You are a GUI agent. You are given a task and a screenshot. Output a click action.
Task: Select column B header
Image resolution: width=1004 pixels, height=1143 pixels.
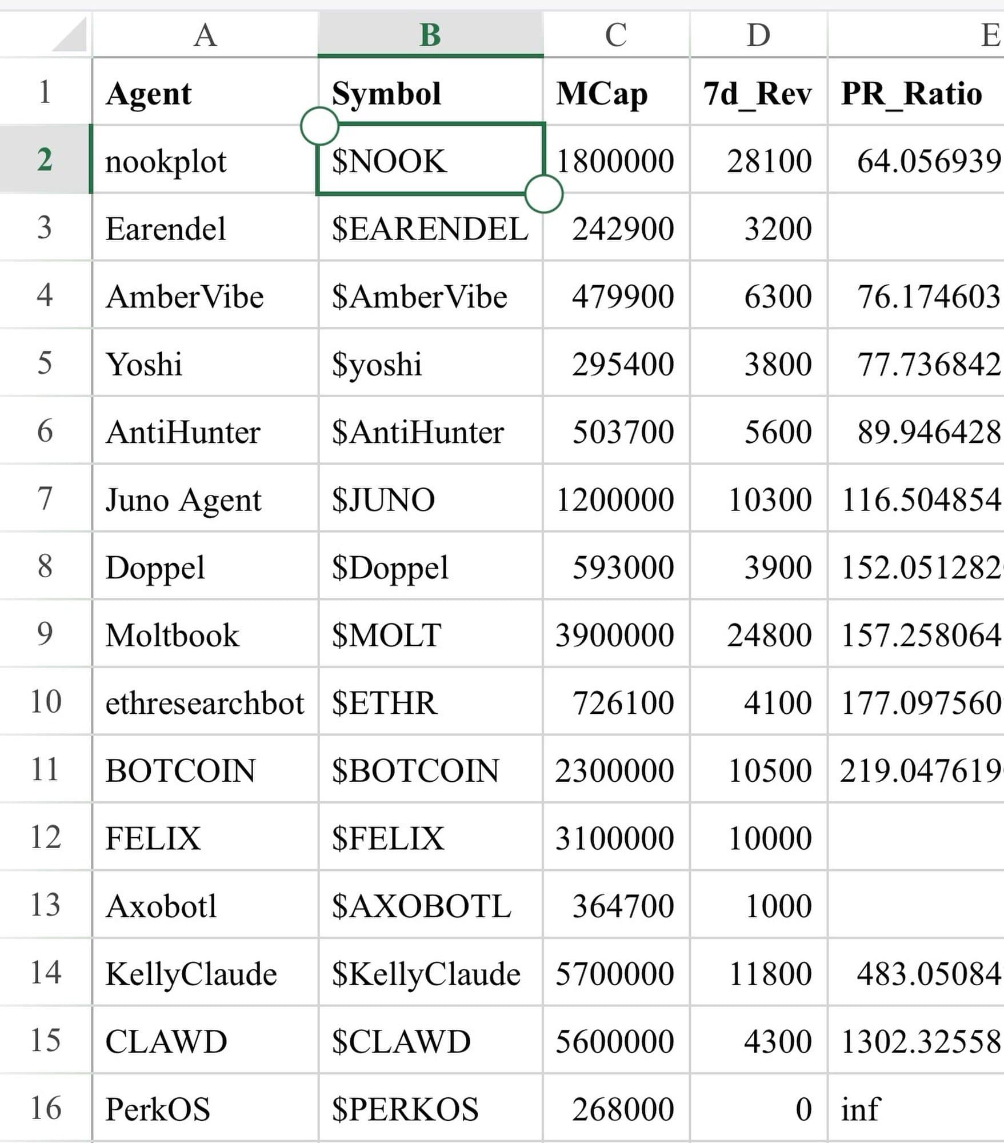click(x=430, y=35)
